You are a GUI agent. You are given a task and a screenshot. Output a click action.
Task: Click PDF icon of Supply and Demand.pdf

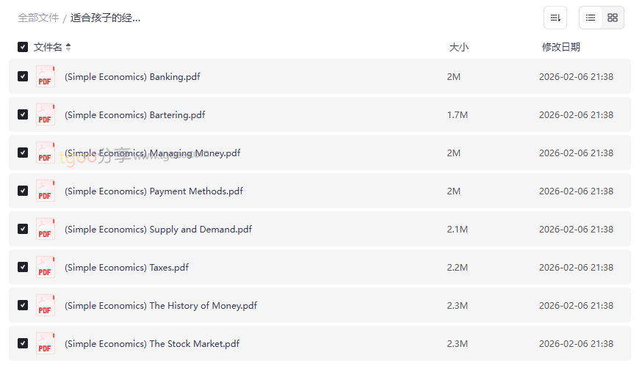(46, 230)
